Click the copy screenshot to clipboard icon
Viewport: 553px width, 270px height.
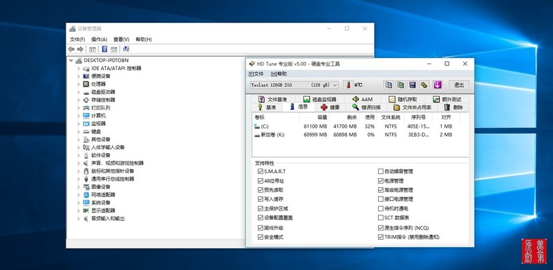click(401, 85)
